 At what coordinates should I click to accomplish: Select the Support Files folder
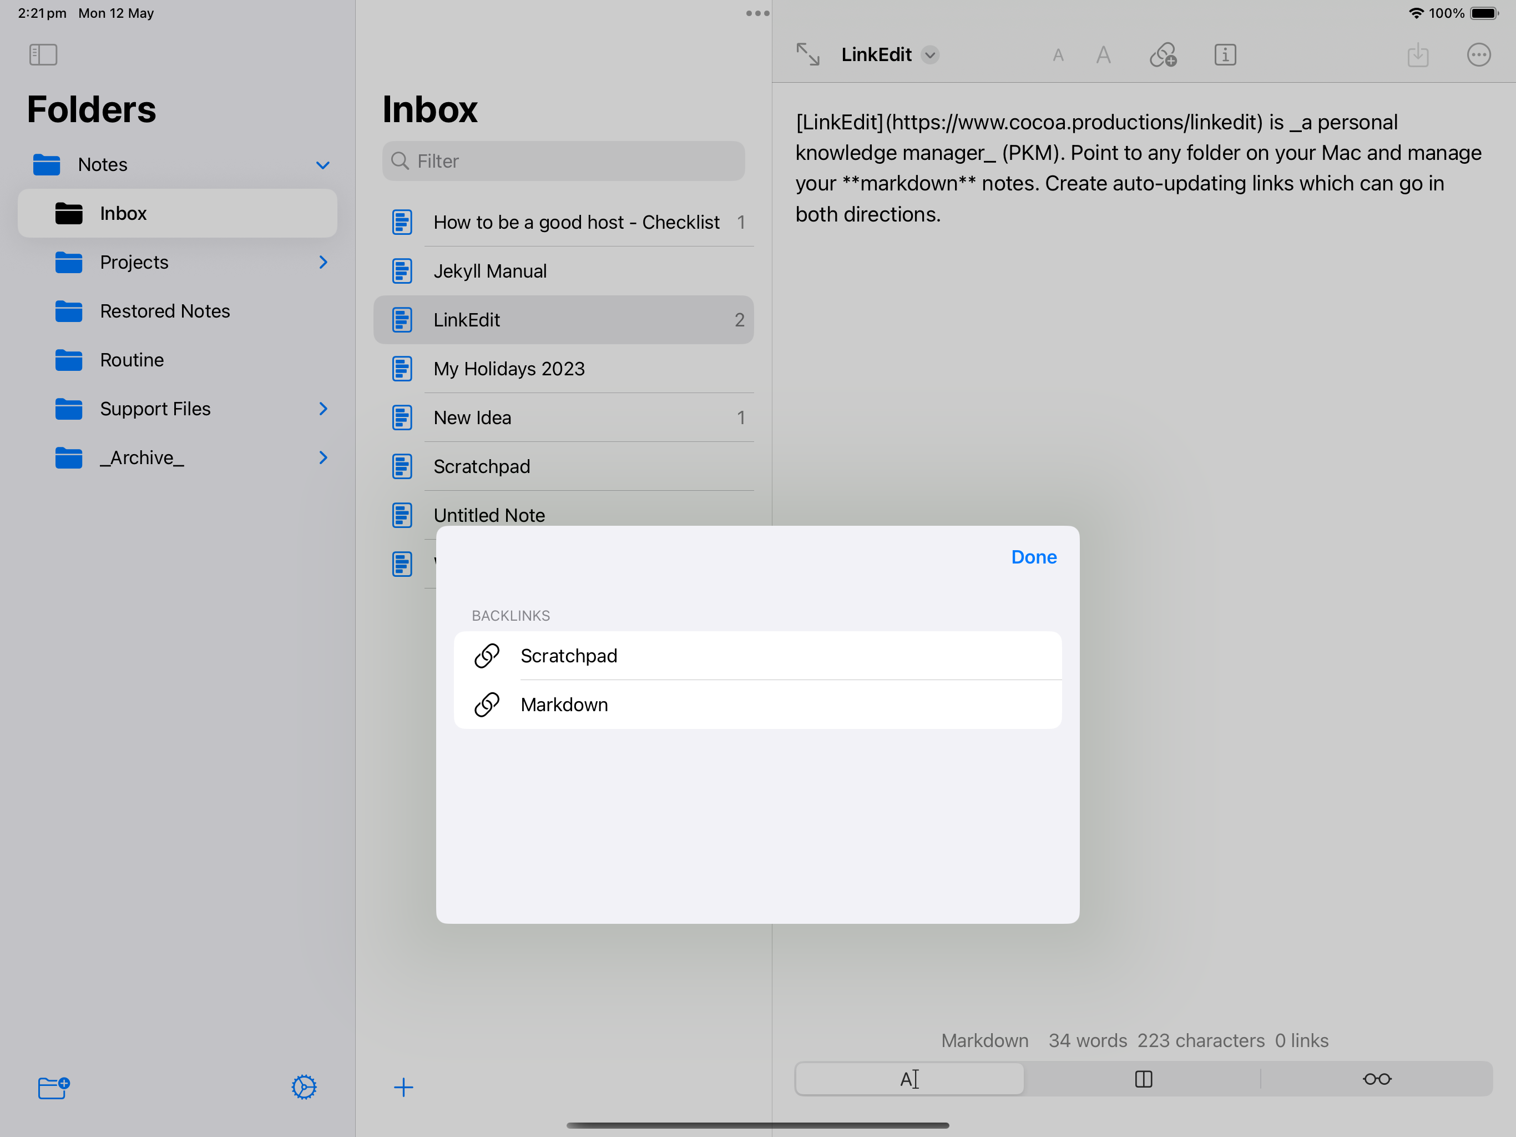point(178,409)
